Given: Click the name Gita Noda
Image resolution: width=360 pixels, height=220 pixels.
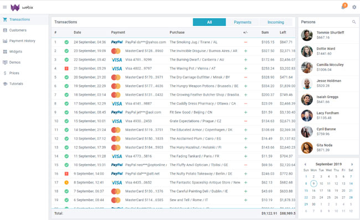Looking at the screenshot, I should pos(325,145).
